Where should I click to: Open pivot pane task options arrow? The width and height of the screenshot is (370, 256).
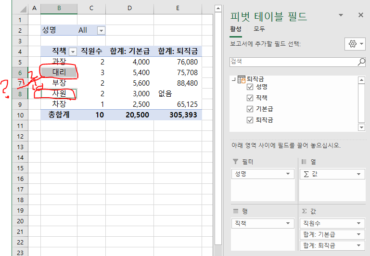coord(341,15)
